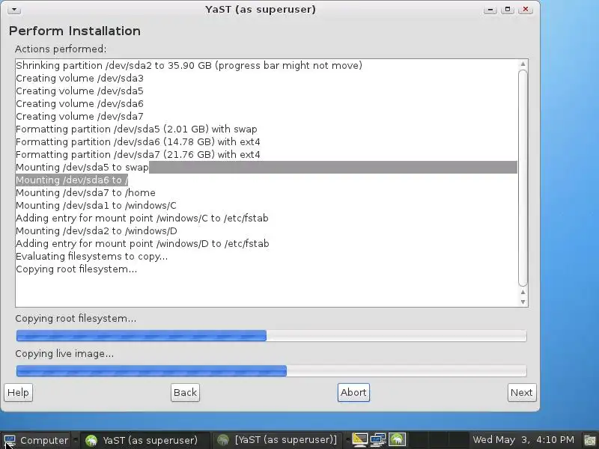Click the clock showing Wed May 3, 4:10 PM
Screen dimensions: 599x449
pos(523,440)
